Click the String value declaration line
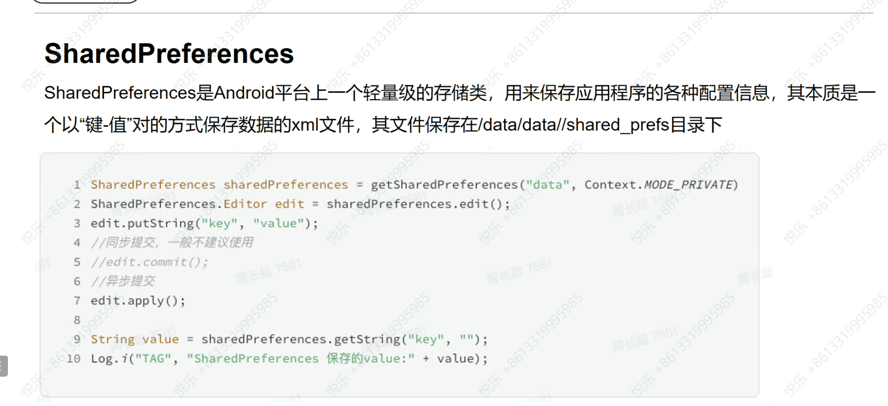The height and width of the screenshot is (406, 888). coord(289,339)
